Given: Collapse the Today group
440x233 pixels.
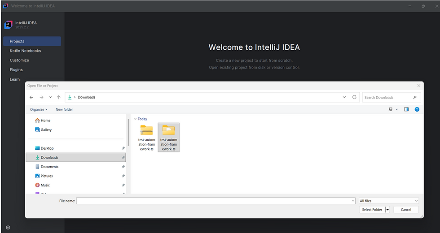Looking at the screenshot, I should pos(135,119).
